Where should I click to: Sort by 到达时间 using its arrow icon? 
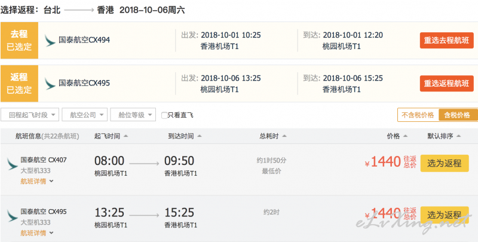point(200,136)
